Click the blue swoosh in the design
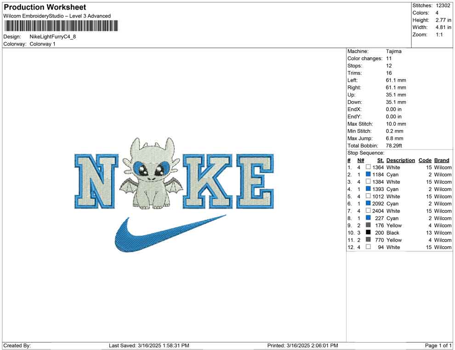 171,234
